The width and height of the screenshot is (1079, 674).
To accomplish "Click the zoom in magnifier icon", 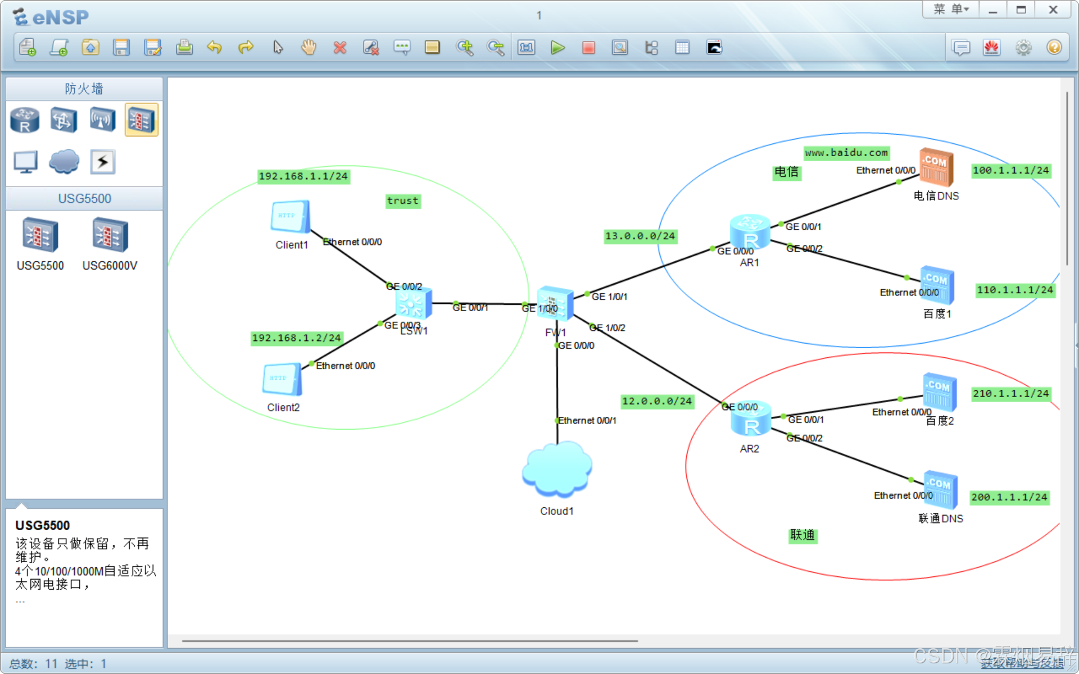I will (464, 48).
